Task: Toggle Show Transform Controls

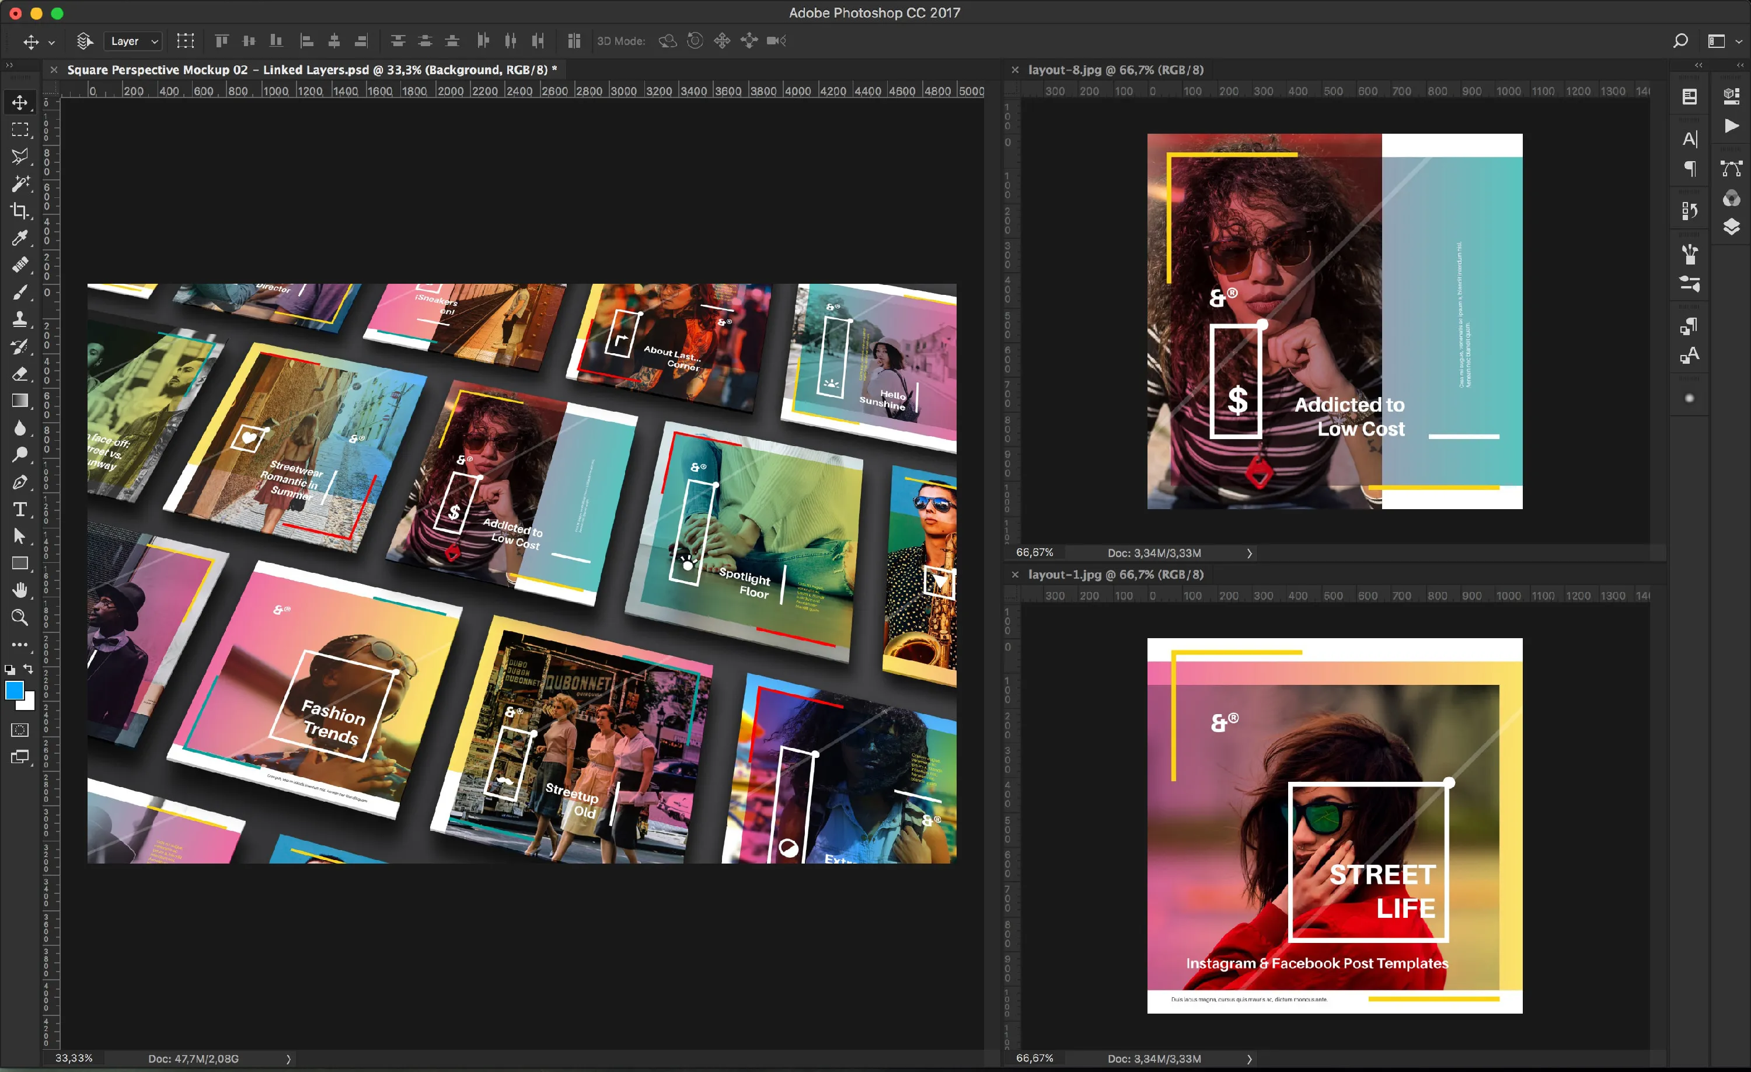Action: (x=186, y=41)
